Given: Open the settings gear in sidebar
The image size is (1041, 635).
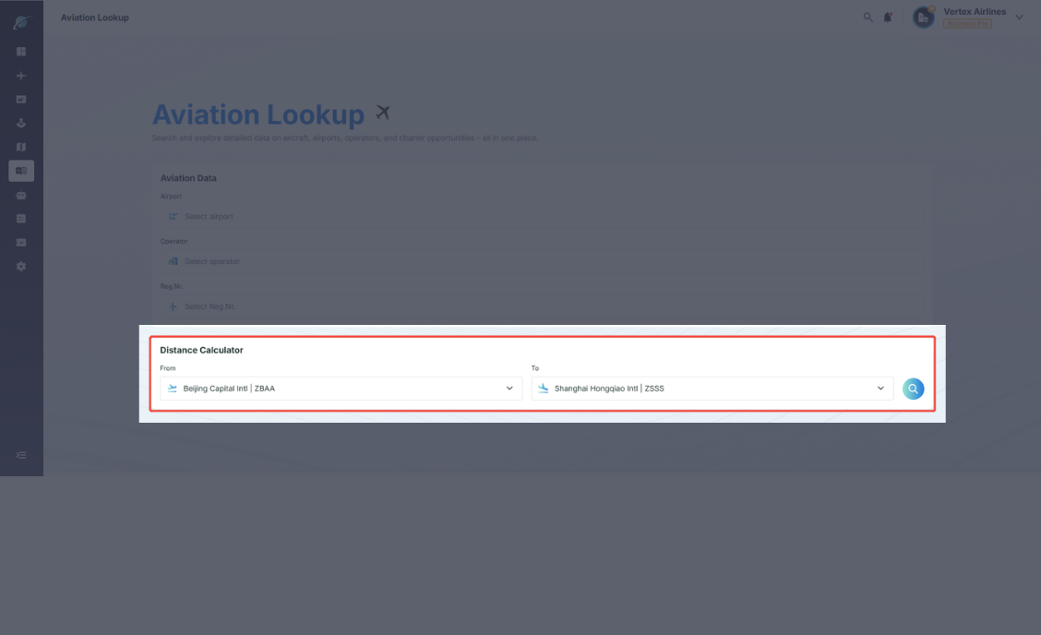Looking at the screenshot, I should coord(21,267).
